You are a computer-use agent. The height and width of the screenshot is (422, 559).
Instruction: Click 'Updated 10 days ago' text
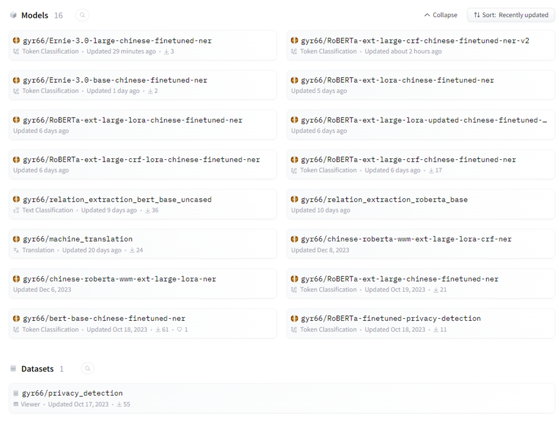pyautogui.click(x=320, y=210)
